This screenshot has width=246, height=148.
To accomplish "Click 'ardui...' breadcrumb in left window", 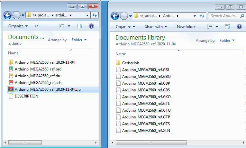I will click(61, 15).
